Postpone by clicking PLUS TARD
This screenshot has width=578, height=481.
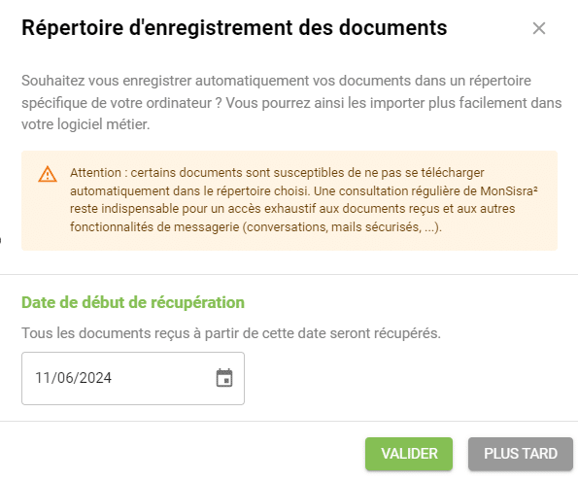(x=521, y=454)
